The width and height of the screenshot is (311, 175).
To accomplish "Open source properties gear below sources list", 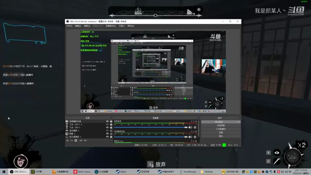I will 76,140.
